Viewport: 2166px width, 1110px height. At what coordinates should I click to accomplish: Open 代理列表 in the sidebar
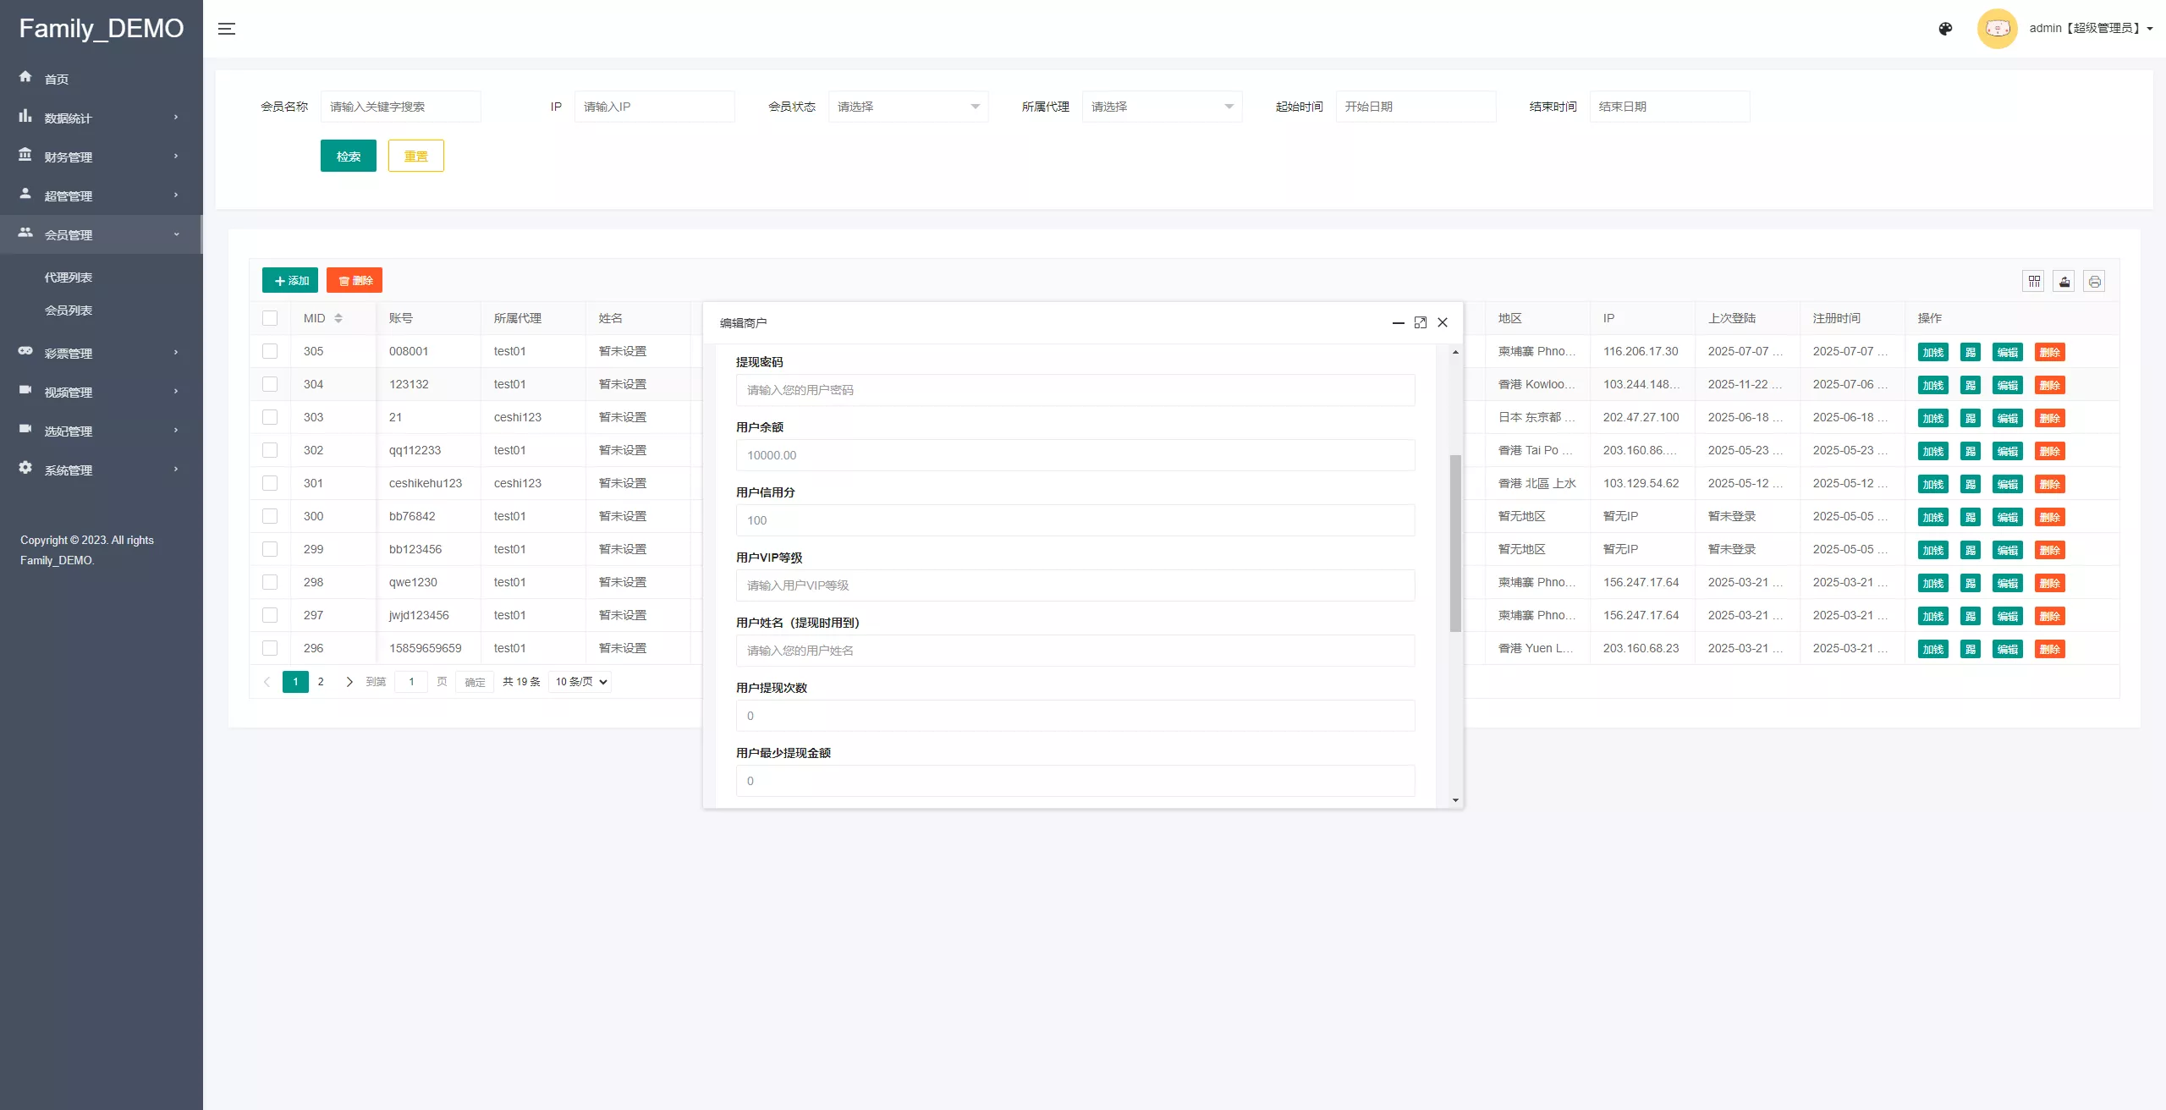pos(69,277)
